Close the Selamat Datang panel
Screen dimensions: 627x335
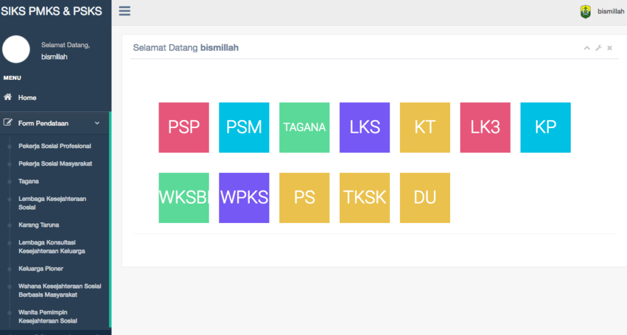(609, 48)
